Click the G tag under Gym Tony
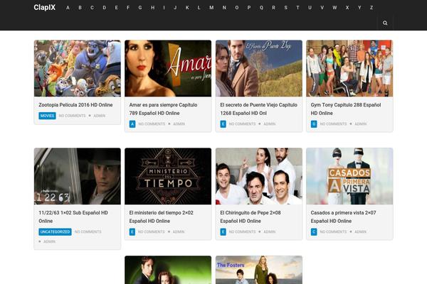Image resolution: width=427 pixels, height=284 pixels. pos(314,124)
